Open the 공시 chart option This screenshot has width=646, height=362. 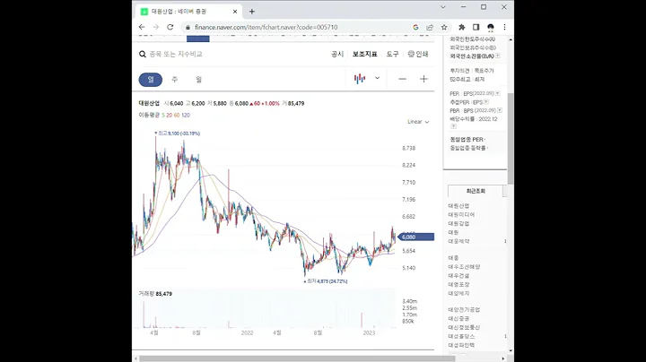(337, 54)
